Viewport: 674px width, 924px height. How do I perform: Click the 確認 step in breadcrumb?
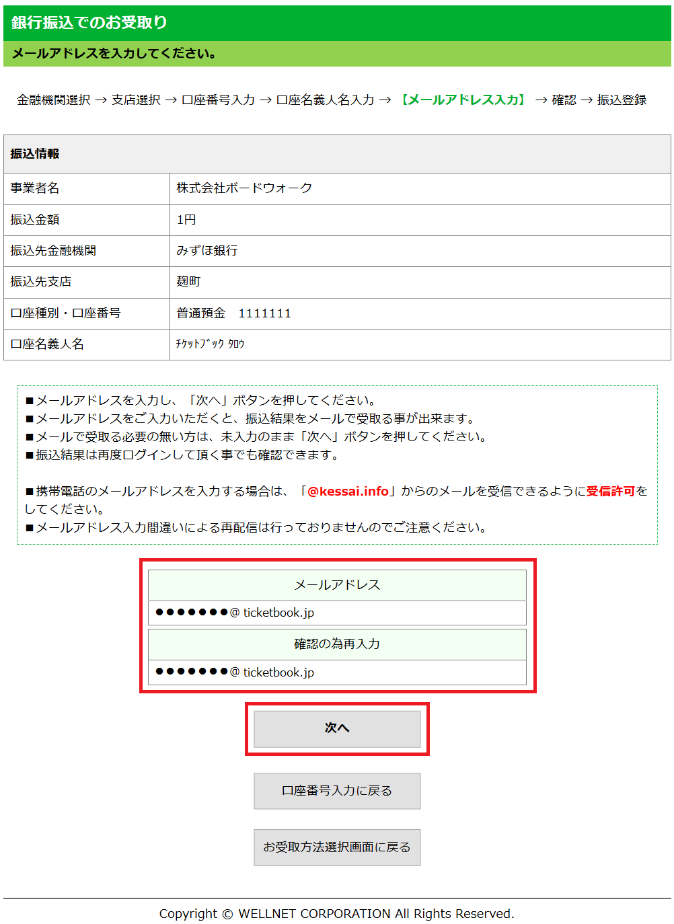point(564,100)
